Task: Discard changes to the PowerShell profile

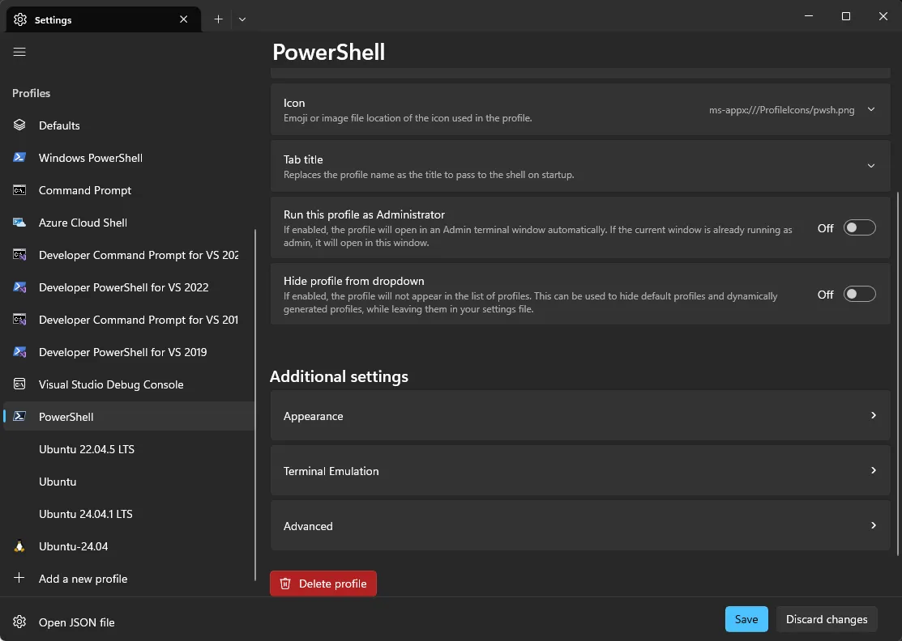Action: [827, 618]
